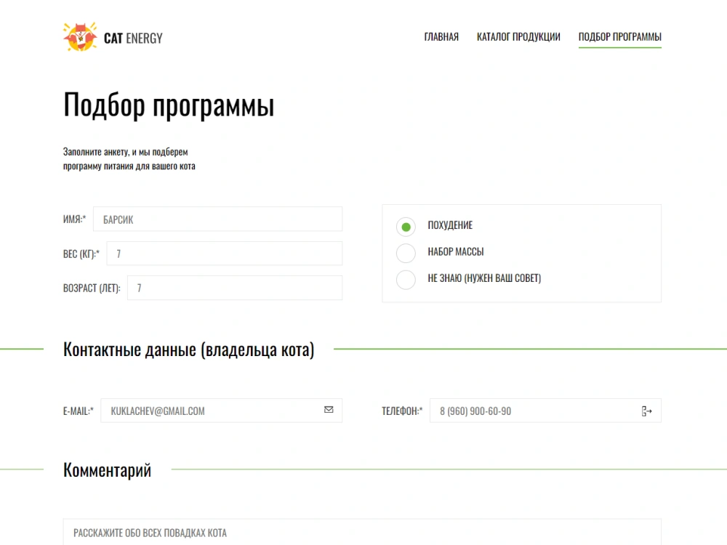Image resolution: width=727 pixels, height=545 pixels.
Task: Click the Заполните анкету intro text
Action: click(x=129, y=158)
